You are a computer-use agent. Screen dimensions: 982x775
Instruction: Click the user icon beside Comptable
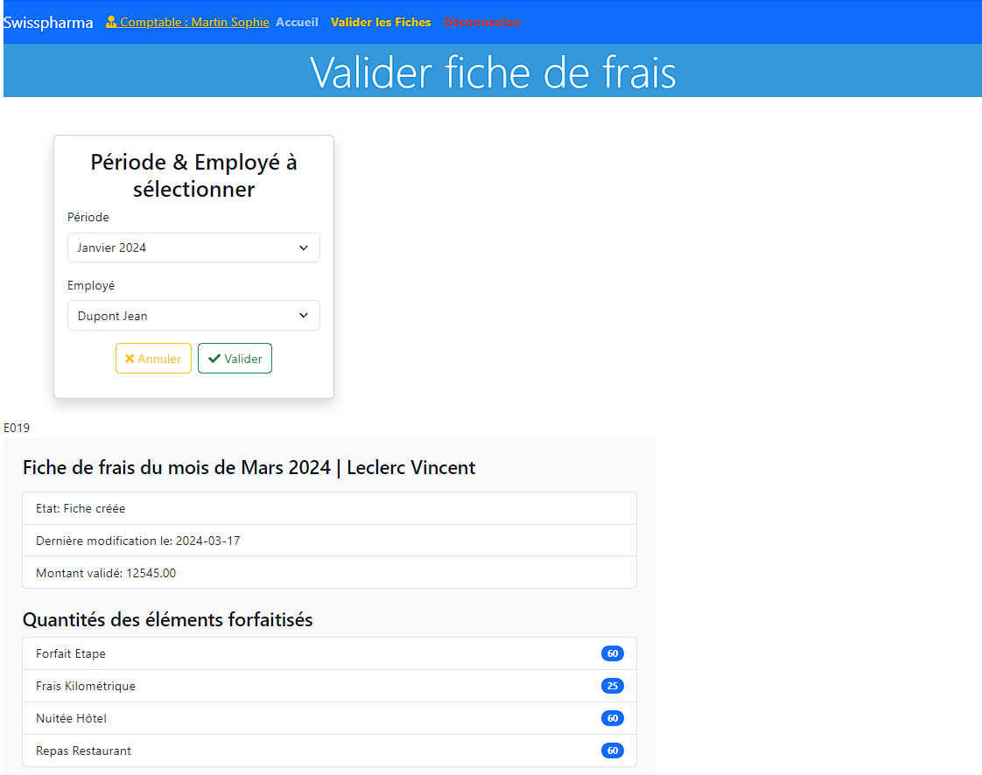click(111, 23)
